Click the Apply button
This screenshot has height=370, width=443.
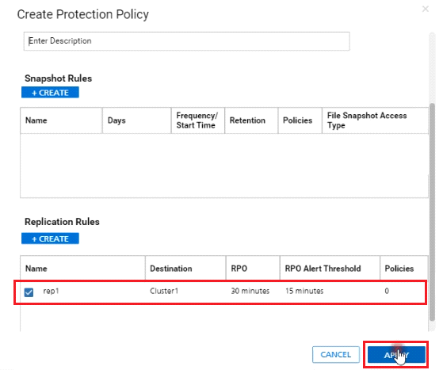pyautogui.click(x=396, y=355)
